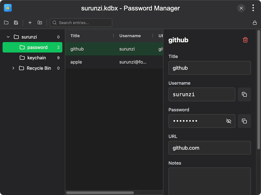
Task: Add a new entry with plus icon
Action: [x=30, y=23]
